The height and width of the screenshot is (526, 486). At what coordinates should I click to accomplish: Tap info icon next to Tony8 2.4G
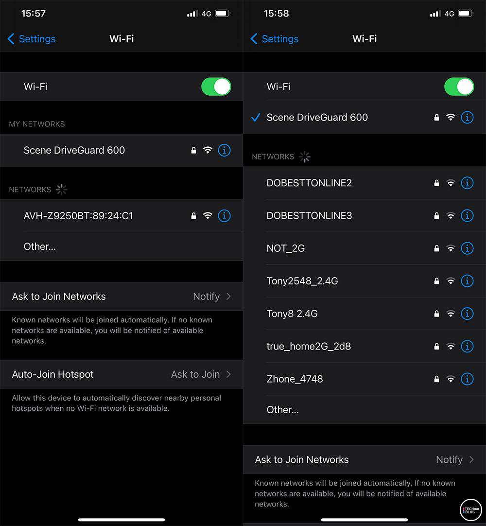coord(467,314)
